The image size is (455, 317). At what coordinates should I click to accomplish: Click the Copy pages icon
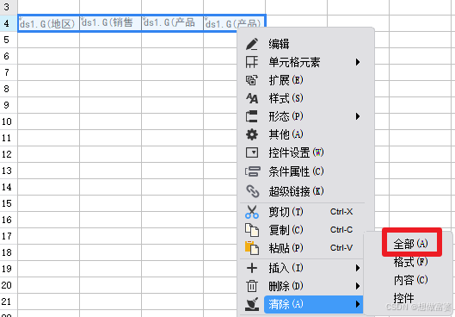(x=252, y=230)
